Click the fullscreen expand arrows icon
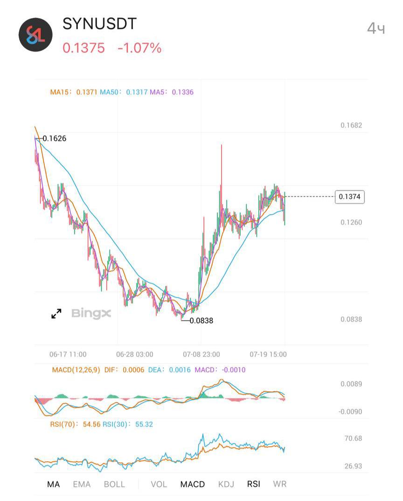 click(x=56, y=313)
